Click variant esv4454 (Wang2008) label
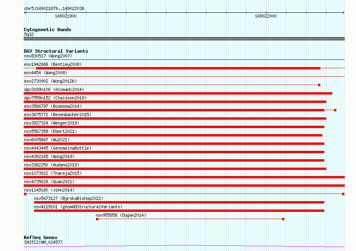The width and height of the screenshot is (356, 251). 46,73
